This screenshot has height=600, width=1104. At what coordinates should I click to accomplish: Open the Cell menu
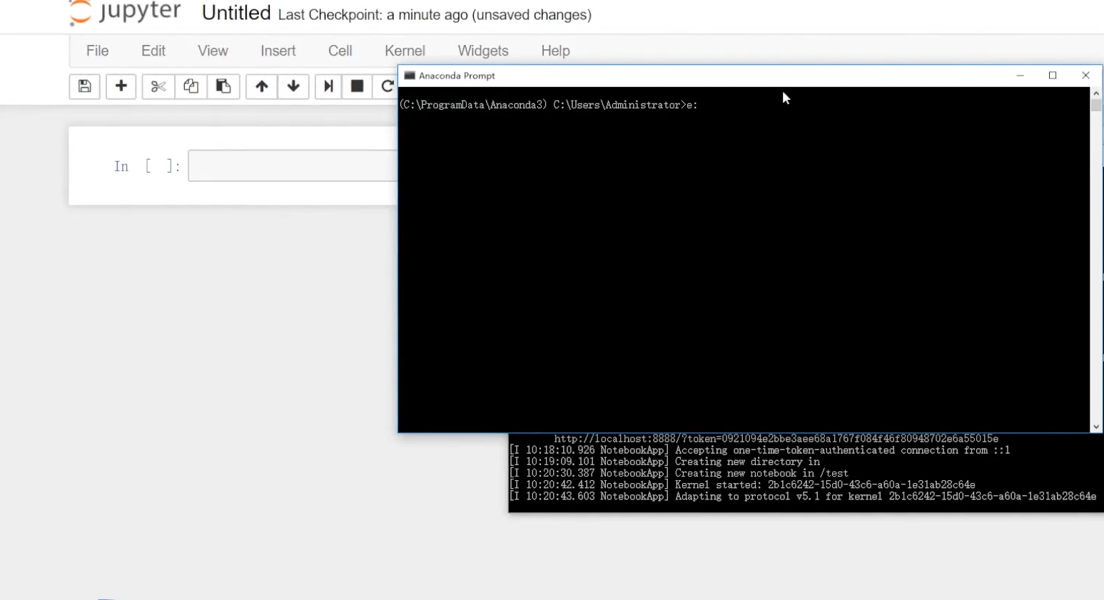coord(340,51)
